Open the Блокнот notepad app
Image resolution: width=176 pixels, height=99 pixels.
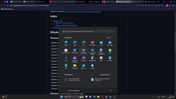pos(110,59)
